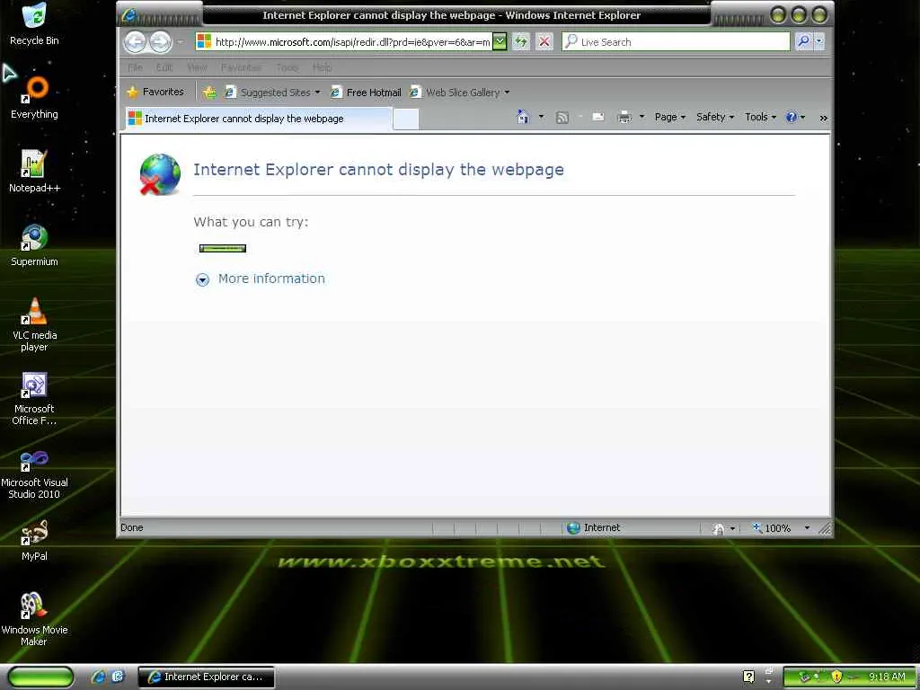Image resolution: width=920 pixels, height=690 pixels.
Task: Open the Page dropdown menu
Action: pos(670,118)
